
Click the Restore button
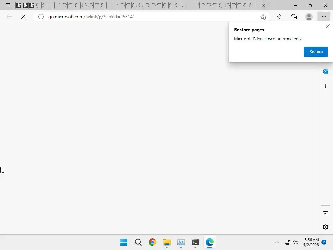pos(316,52)
